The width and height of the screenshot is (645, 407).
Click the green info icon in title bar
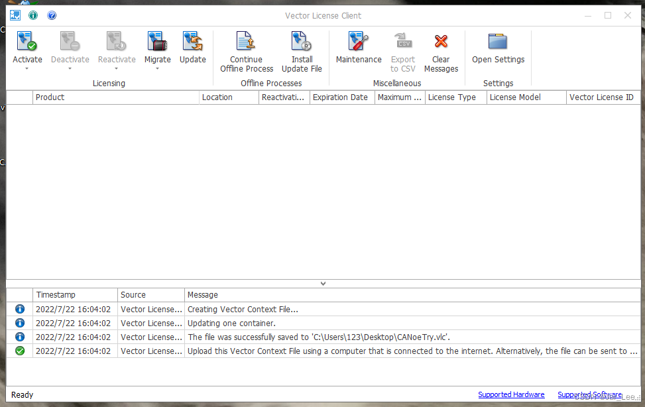pyautogui.click(x=33, y=16)
